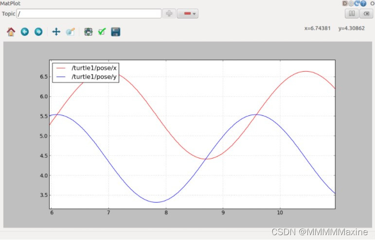
Task: Click y-axis tick label 3.5
Action: (x=44, y=195)
